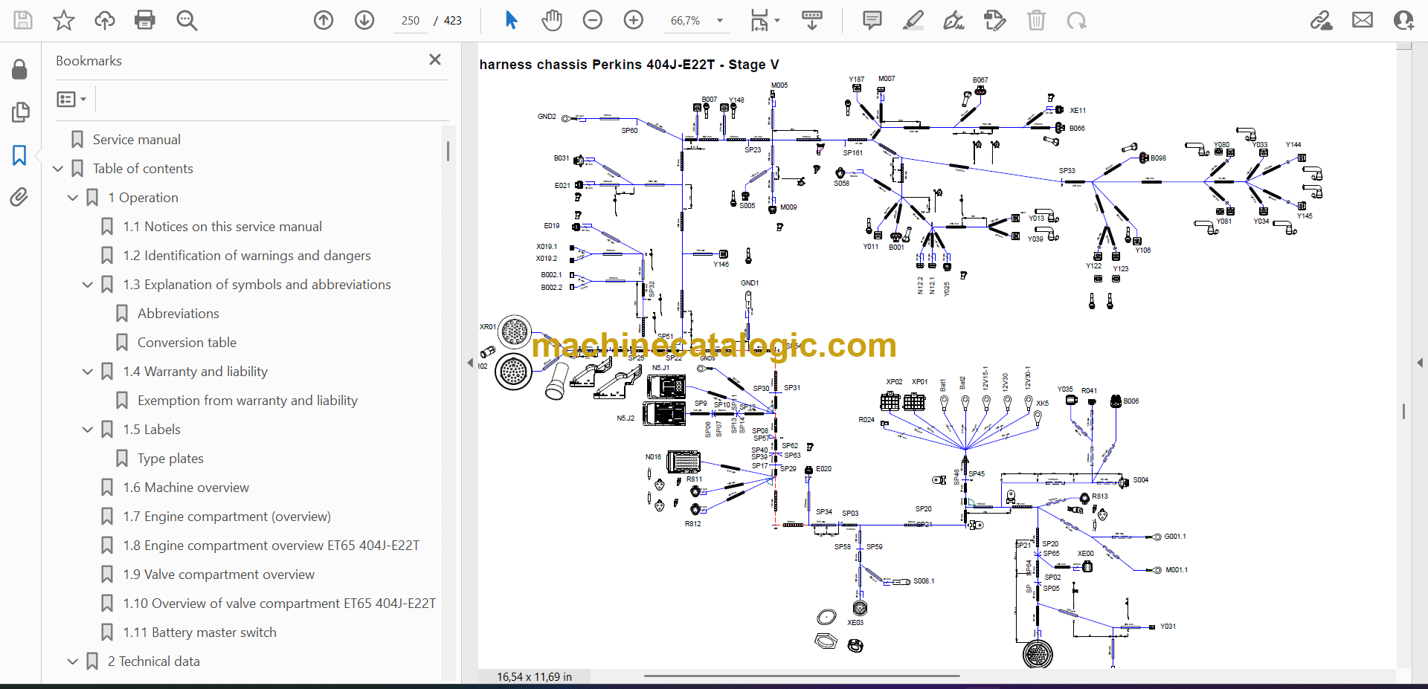Open bookmark options menu
The width and height of the screenshot is (1428, 689).
click(x=71, y=99)
